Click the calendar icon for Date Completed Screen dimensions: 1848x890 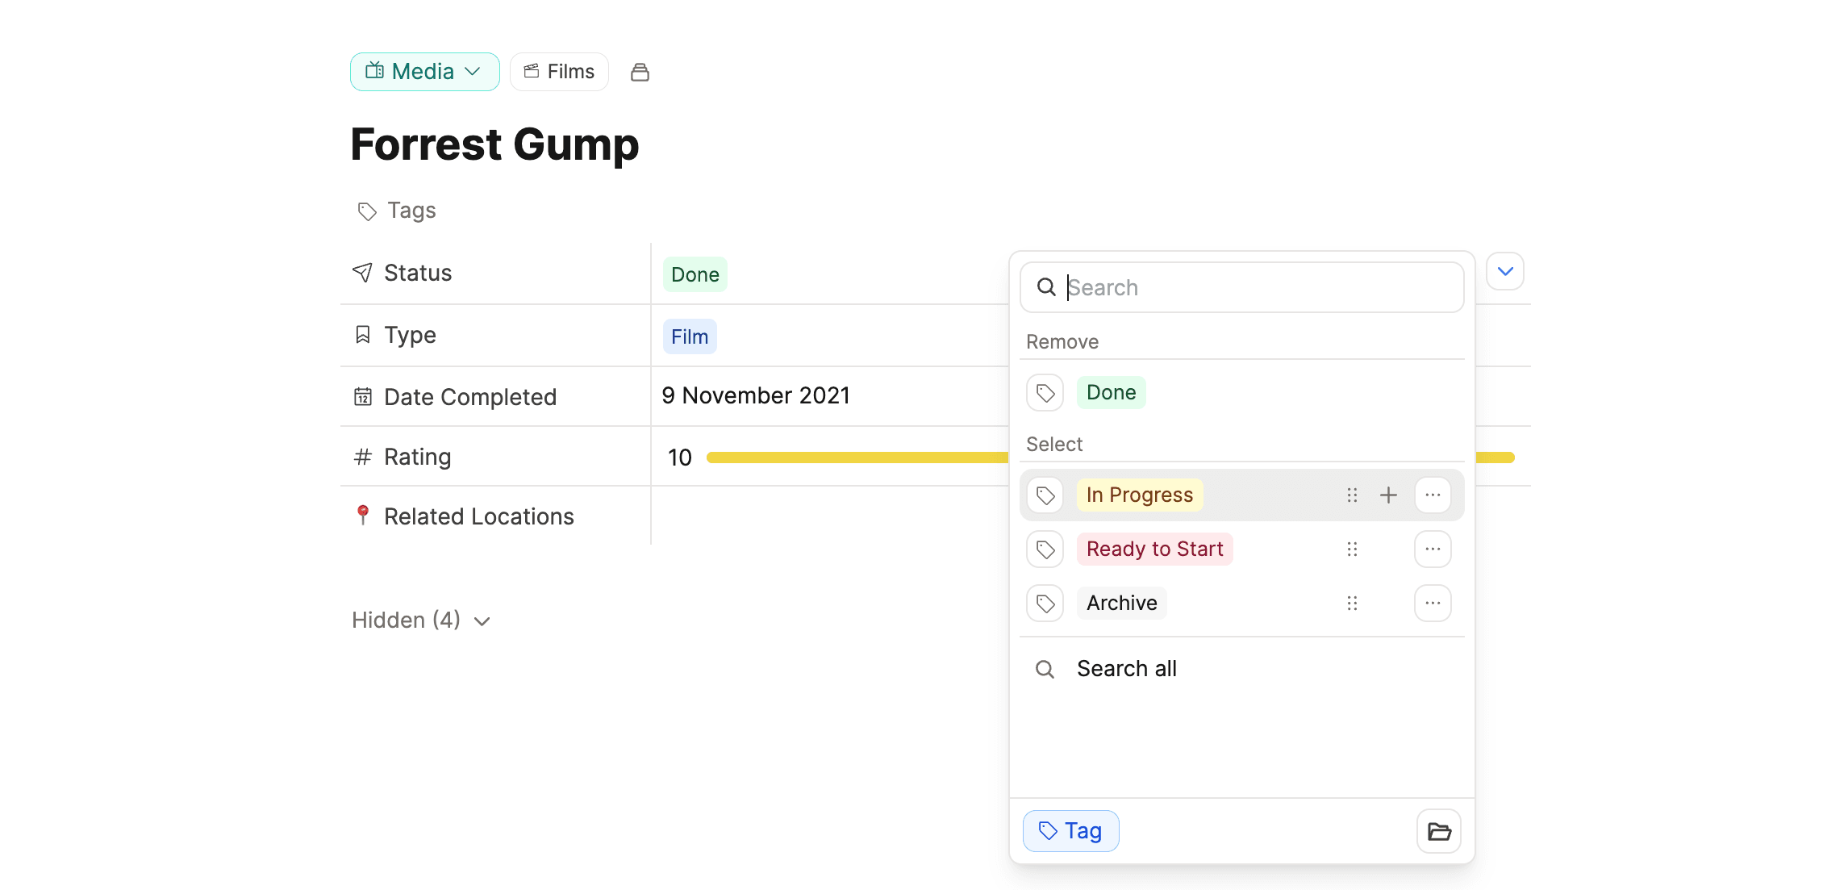(x=363, y=396)
